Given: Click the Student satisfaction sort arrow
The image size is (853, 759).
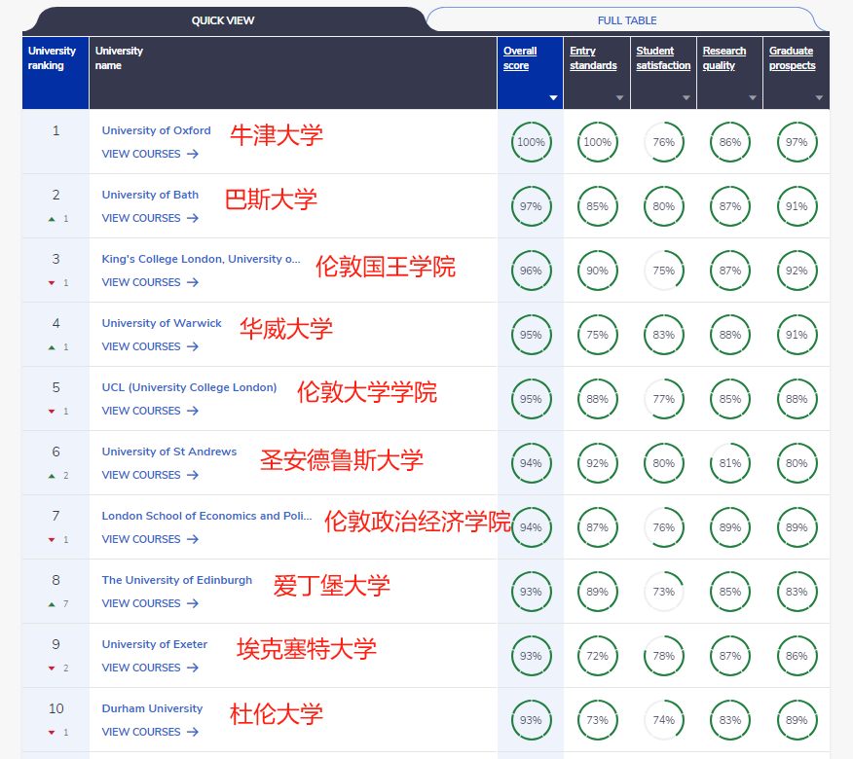Looking at the screenshot, I should (x=686, y=98).
